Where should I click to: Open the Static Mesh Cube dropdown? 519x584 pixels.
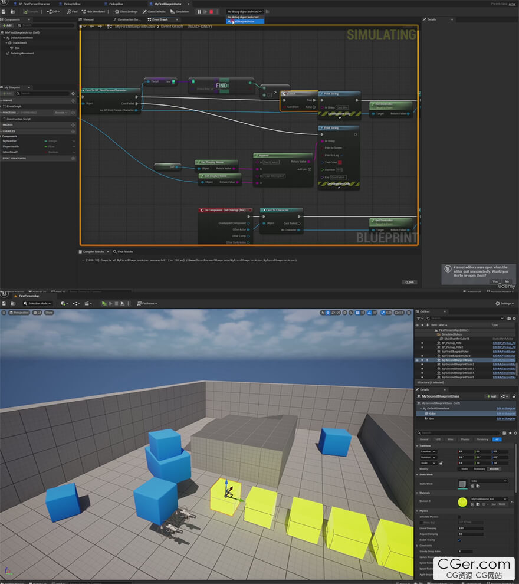point(488,481)
